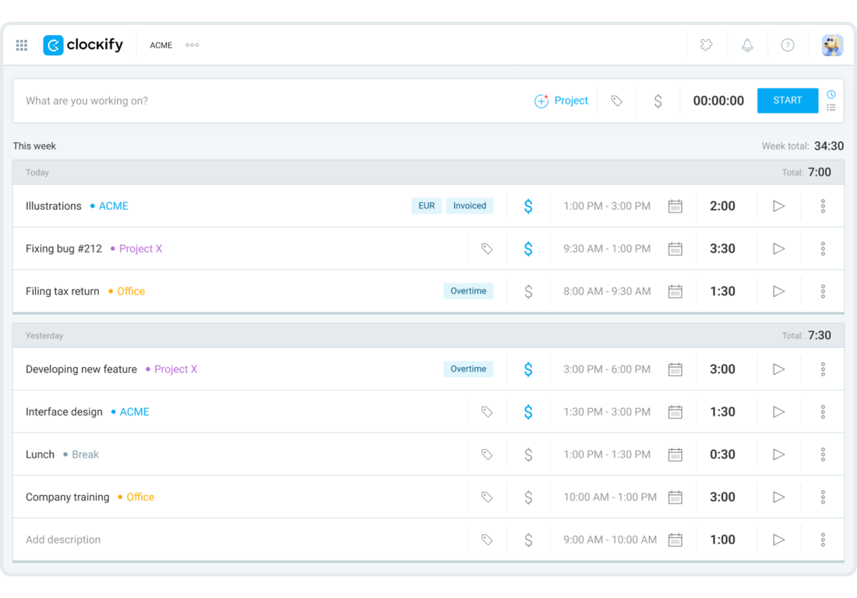Open the ellipsis menu next to ACME
This screenshot has height=598, width=857.
tap(192, 44)
